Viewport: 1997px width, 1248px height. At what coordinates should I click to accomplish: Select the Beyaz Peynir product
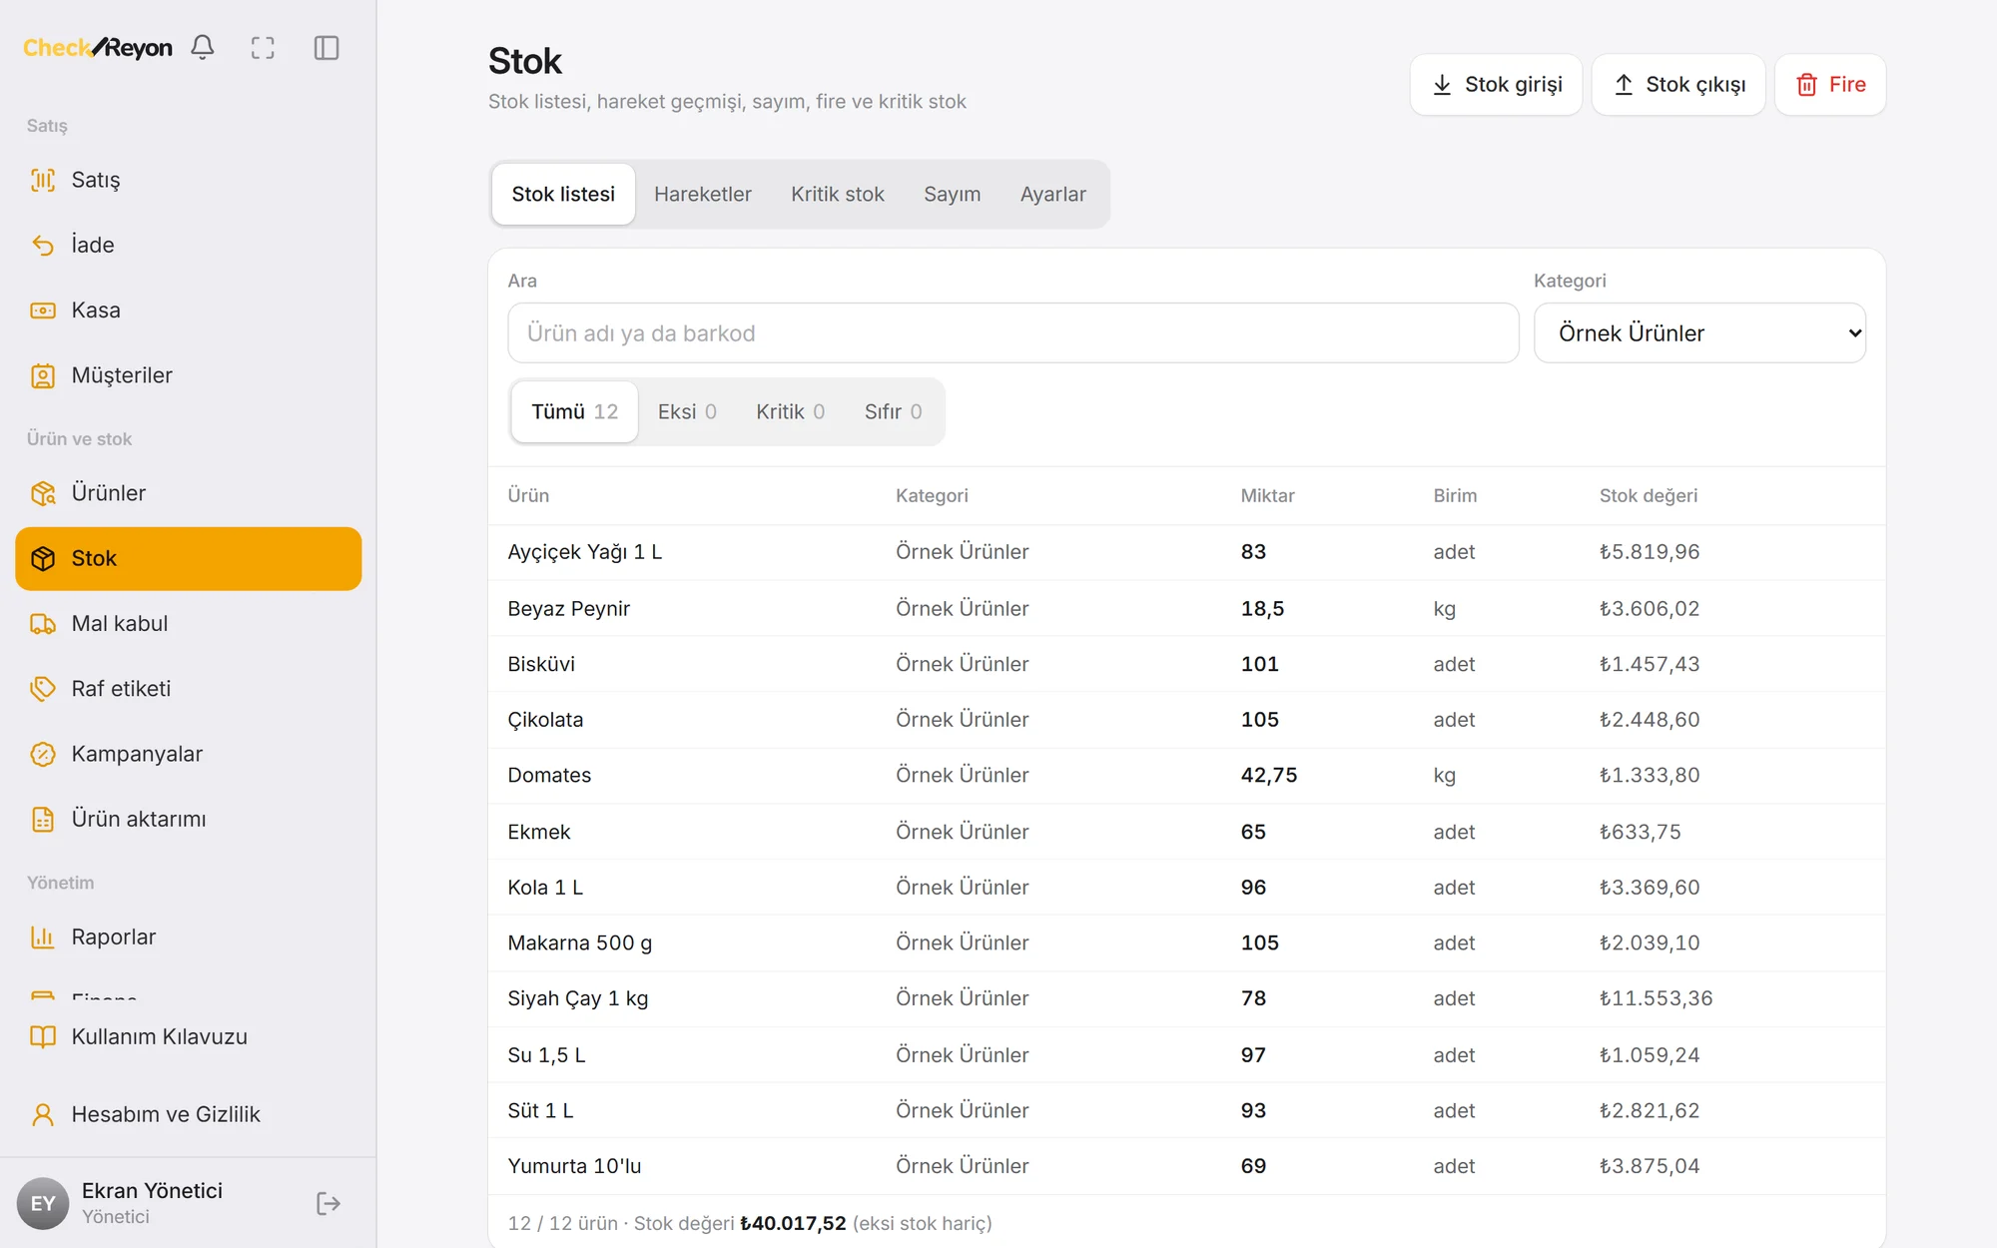(x=568, y=609)
